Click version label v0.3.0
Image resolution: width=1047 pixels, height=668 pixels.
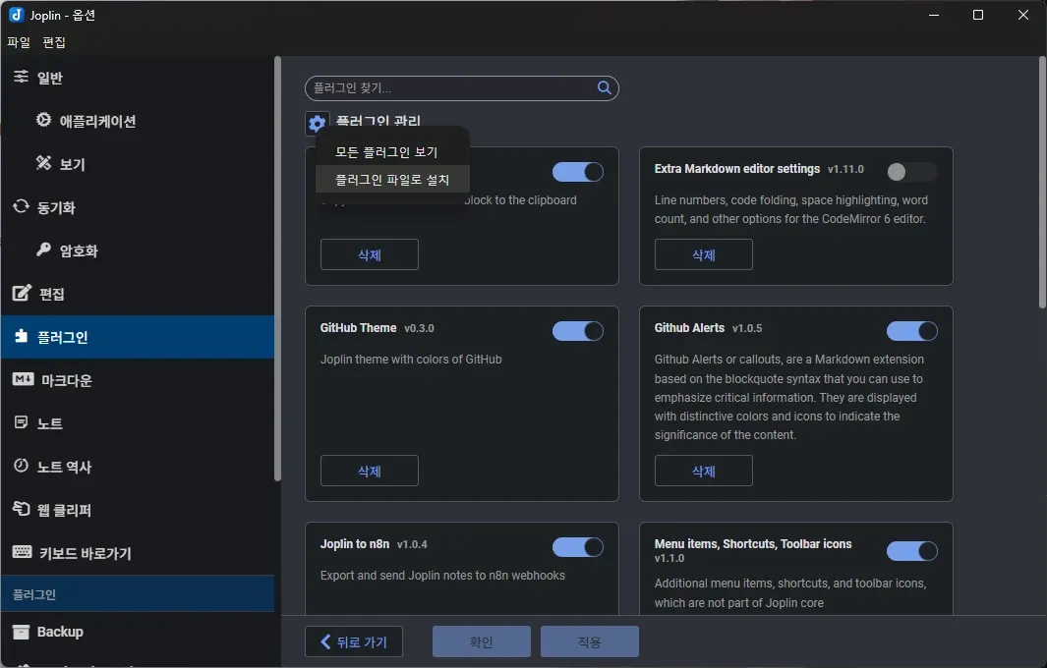point(420,328)
